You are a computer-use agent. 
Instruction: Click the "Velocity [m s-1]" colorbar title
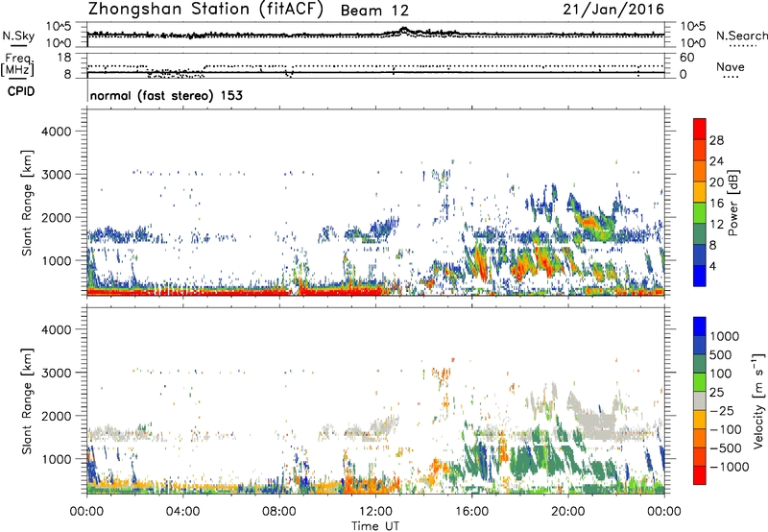click(758, 400)
